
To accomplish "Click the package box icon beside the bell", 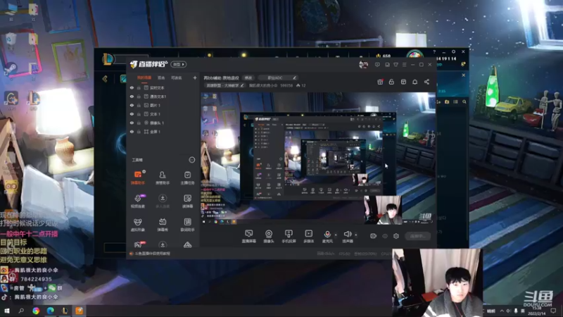I will [403, 82].
